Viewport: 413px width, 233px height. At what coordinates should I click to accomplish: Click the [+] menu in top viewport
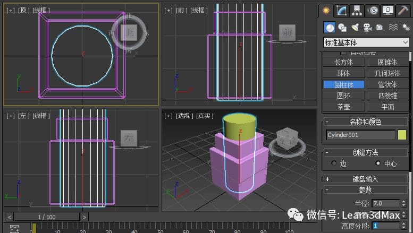tap(11, 10)
